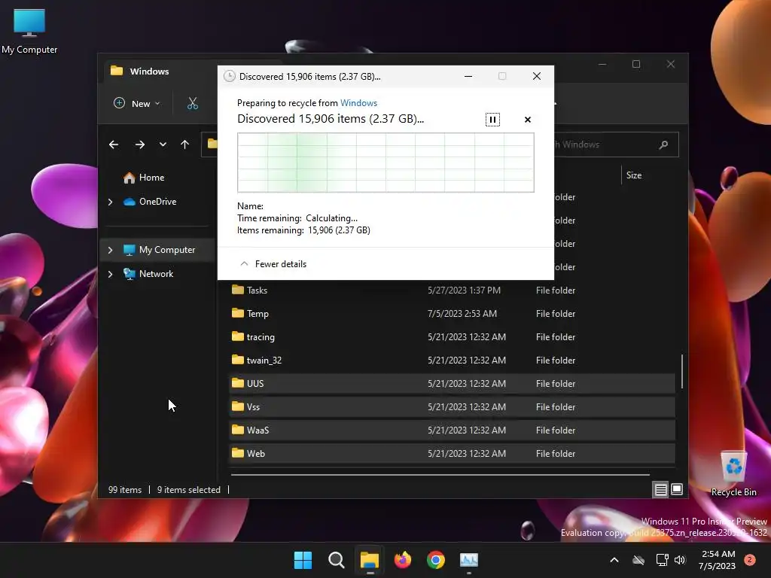This screenshot has height=578, width=771.
Task: Show hidden tray icons chevron
Action: click(x=614, y=560)
